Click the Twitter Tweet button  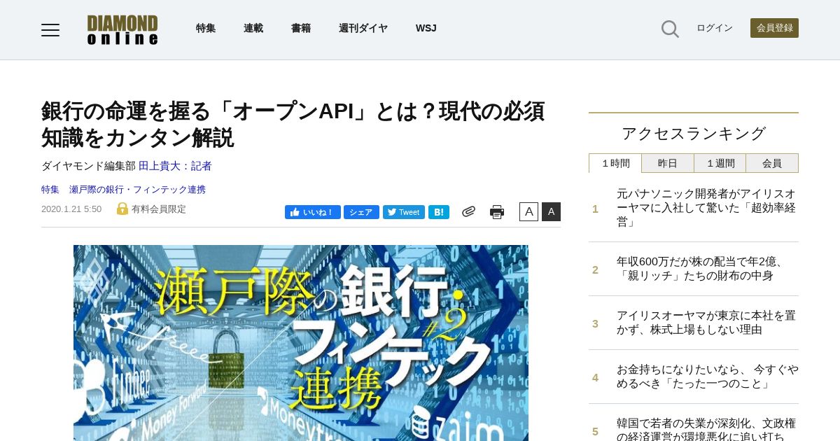tap(404, 212)
